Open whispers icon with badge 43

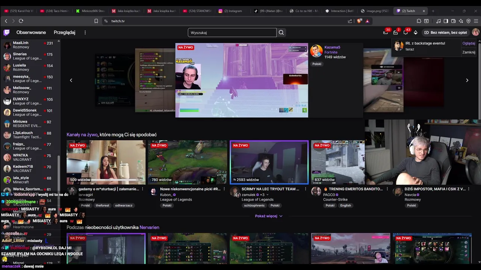pyautogui.click(x=405, y=33)
